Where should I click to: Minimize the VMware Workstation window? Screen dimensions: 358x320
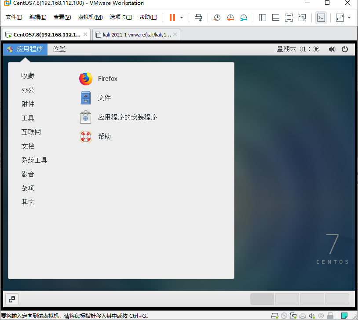307,3
